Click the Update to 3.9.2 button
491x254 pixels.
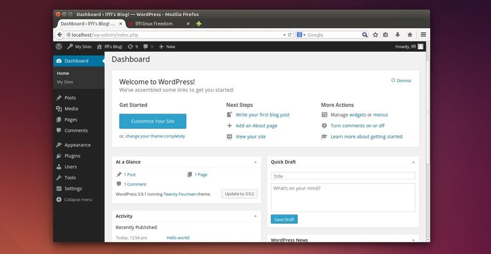(x=239, y=194)
